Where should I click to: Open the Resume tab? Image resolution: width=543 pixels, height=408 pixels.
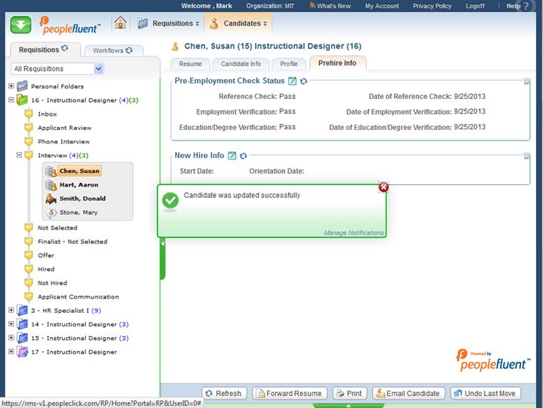click(x=190, y=64)
